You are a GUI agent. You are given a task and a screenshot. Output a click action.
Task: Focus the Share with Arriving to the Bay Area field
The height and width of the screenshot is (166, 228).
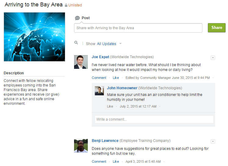click(138, 28)
